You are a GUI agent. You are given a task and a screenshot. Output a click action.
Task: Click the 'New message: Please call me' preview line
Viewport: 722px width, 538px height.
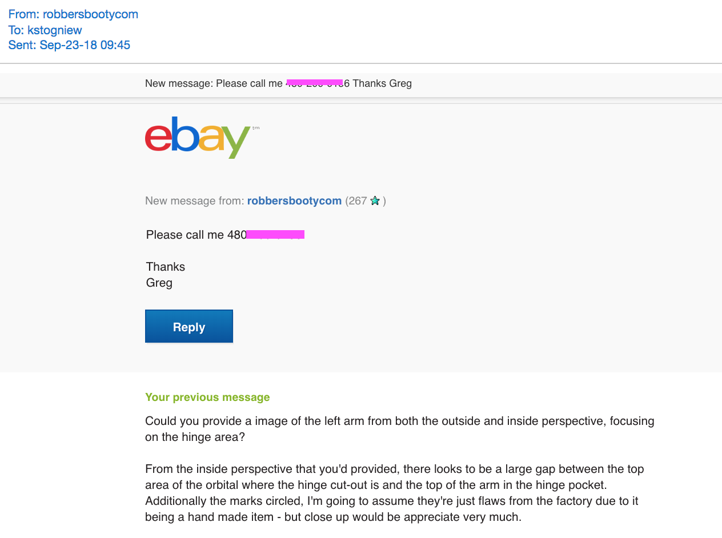click(213, 83)
